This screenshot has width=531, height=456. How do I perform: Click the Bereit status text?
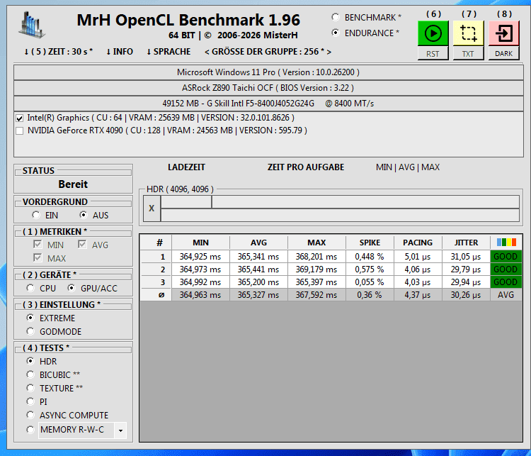[73, 184]
